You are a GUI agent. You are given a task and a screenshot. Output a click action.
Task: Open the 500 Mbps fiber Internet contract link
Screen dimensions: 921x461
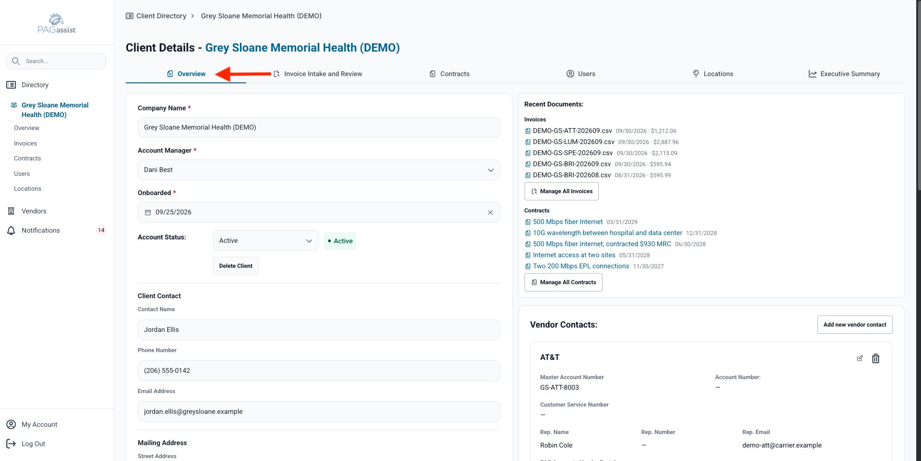pyautogui.click(x=568, y=222)
